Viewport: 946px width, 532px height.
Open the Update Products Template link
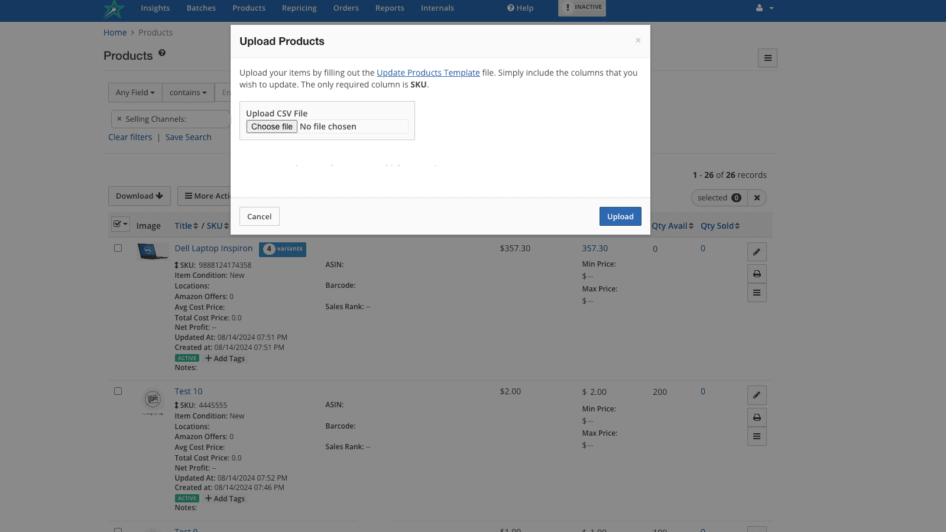click(x=428, y=73)
